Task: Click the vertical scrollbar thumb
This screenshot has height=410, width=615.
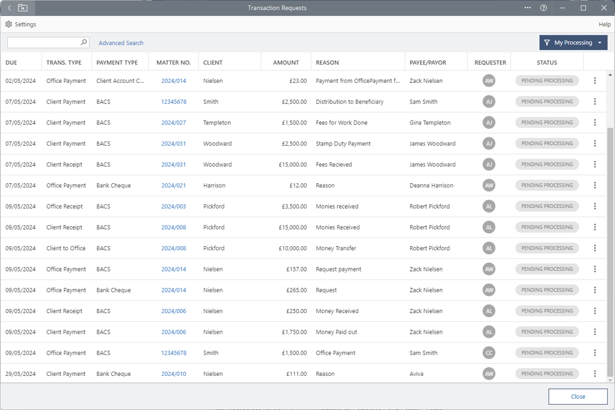Action: (x=610, y=247)
